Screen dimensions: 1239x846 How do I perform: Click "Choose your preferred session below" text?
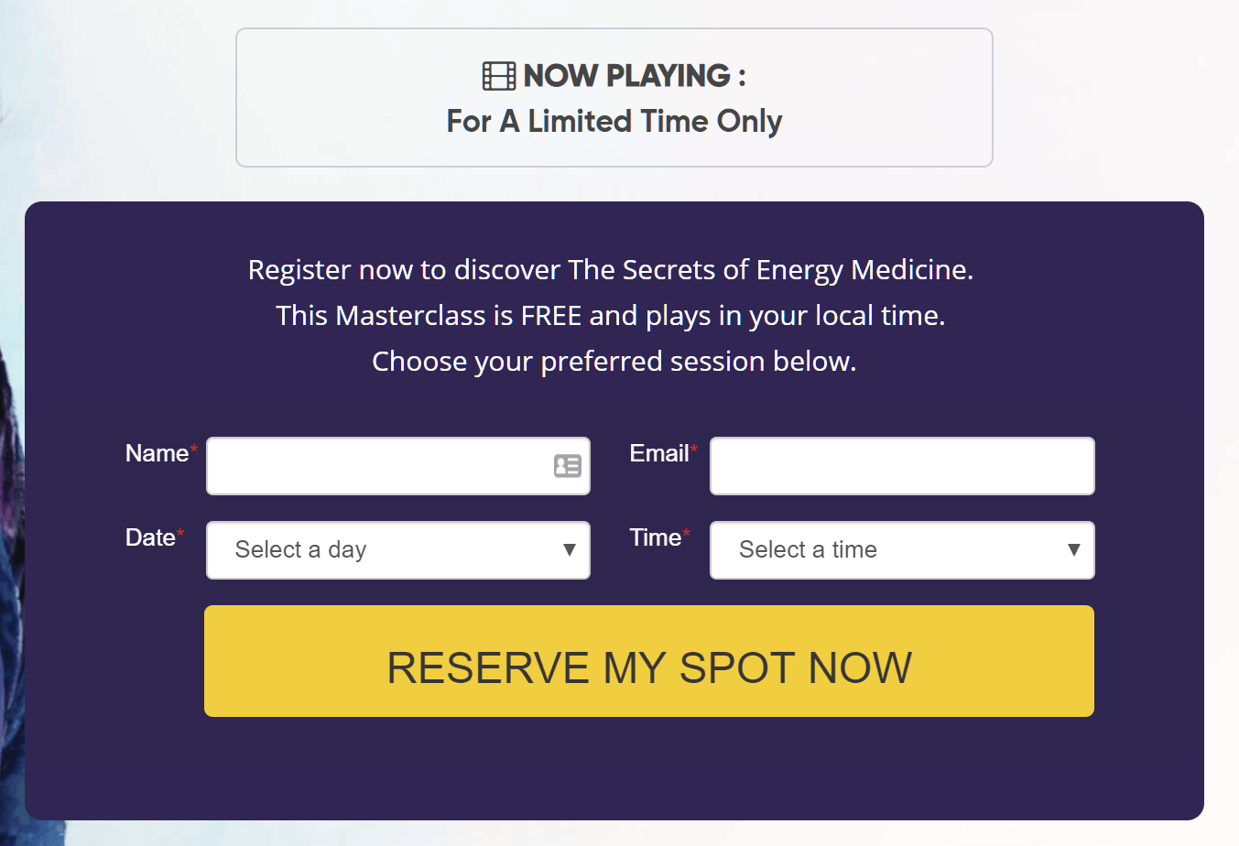click(614, 362)
